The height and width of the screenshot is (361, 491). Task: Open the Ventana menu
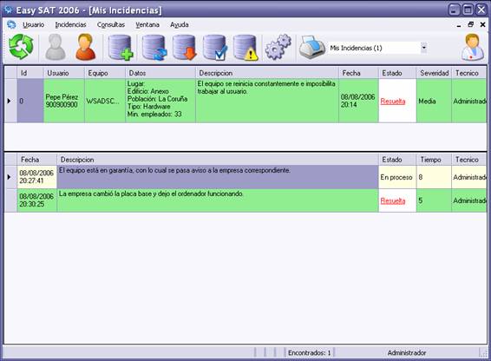[147, 25]
